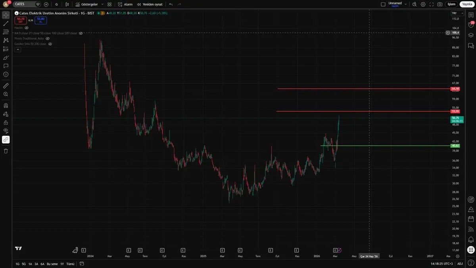Toggle visibility of the Hacim indicator

tap(27, 28)
